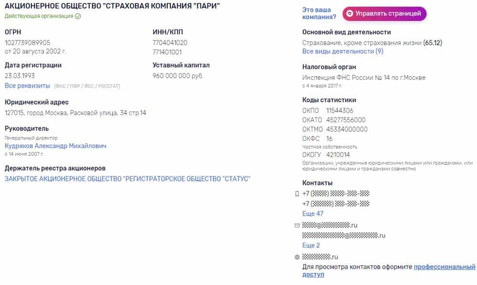Expand Еще 47 phone numbers

coord(313,214)
